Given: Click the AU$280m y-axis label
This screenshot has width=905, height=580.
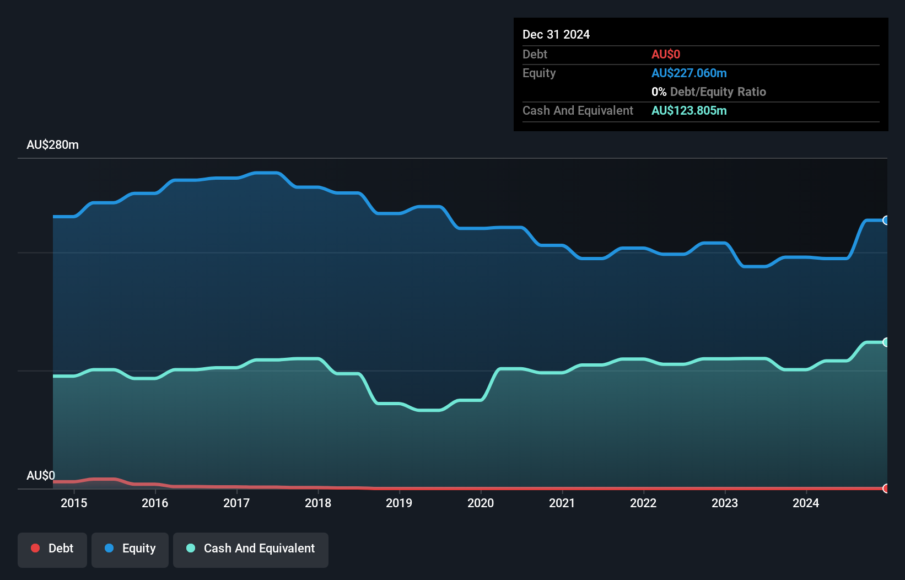Looking at the screenshot, I should [x=53, y=145].
